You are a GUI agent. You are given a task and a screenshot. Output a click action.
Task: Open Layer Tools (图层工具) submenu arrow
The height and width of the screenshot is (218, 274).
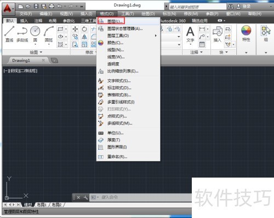(156, 36)
